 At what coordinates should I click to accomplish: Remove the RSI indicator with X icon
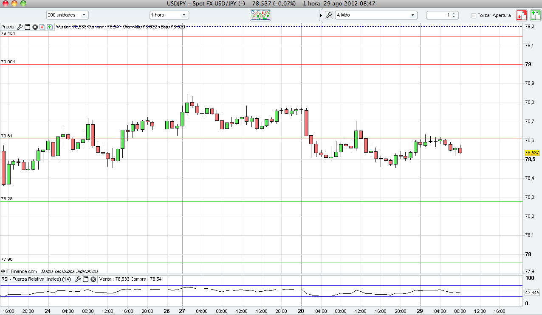[x=93, y=279]
